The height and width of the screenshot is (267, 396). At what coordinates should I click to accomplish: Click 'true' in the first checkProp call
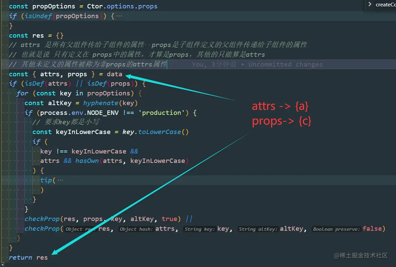(169, 219)
